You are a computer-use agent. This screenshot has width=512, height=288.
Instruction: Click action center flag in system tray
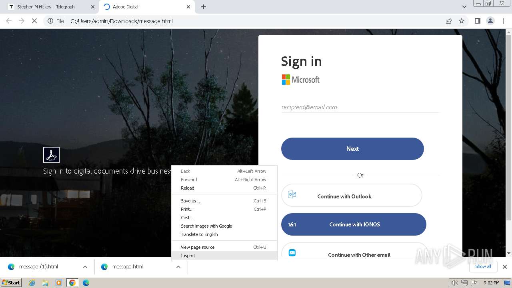tap(474, 283)
